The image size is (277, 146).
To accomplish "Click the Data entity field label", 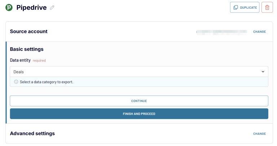I will coord(20,60).
